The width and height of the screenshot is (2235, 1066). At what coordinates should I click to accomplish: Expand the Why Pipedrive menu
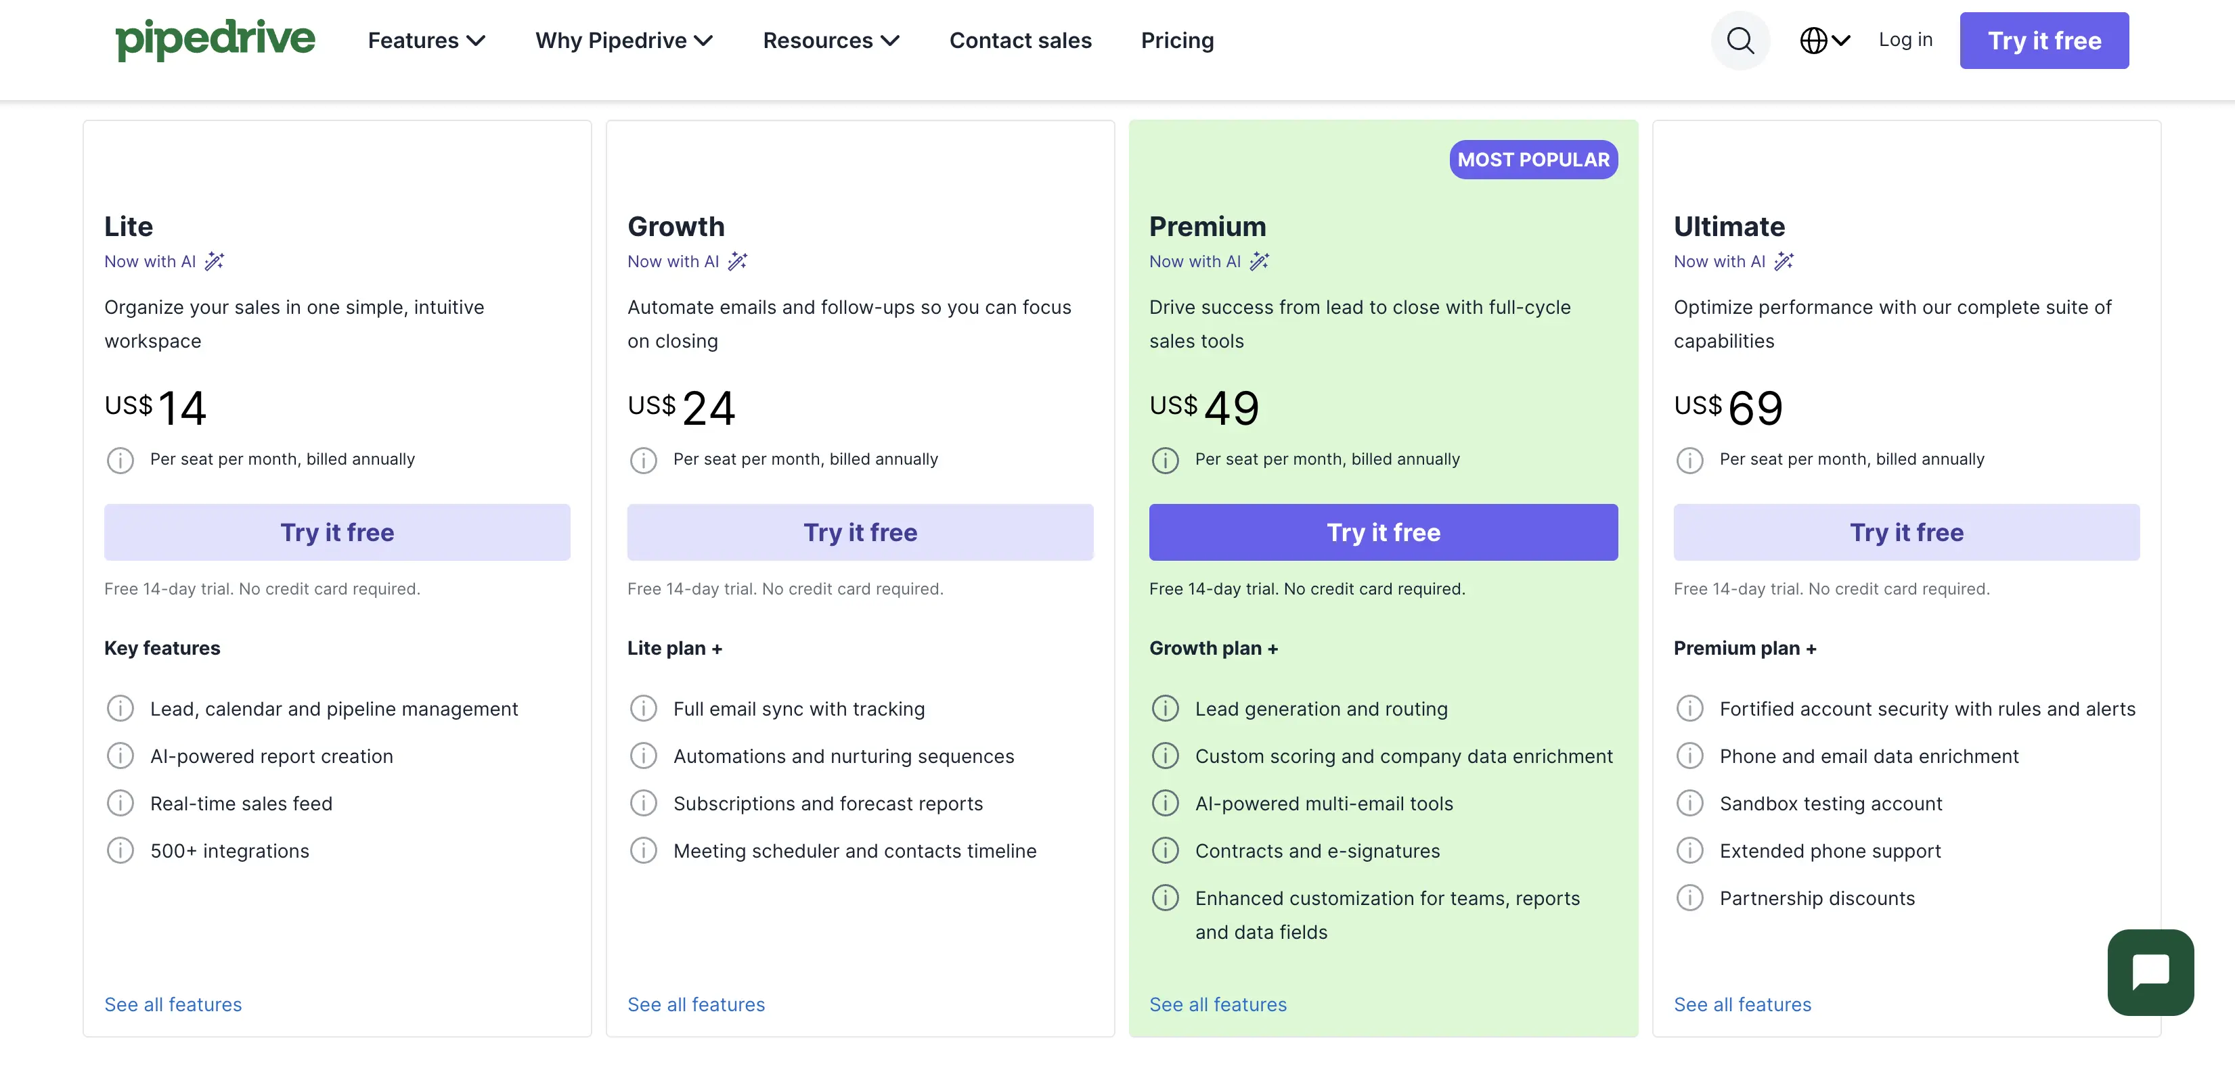click(x=624, y=41)
